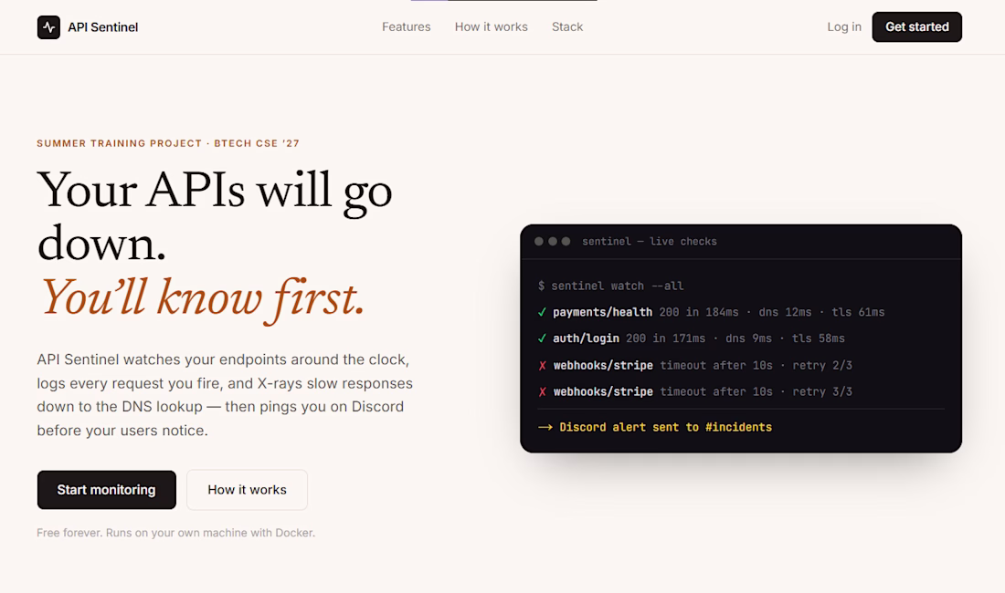Click the Start monitoring button
The height and width of the screenshot is (593, 1005).
(x=106, y=490)
